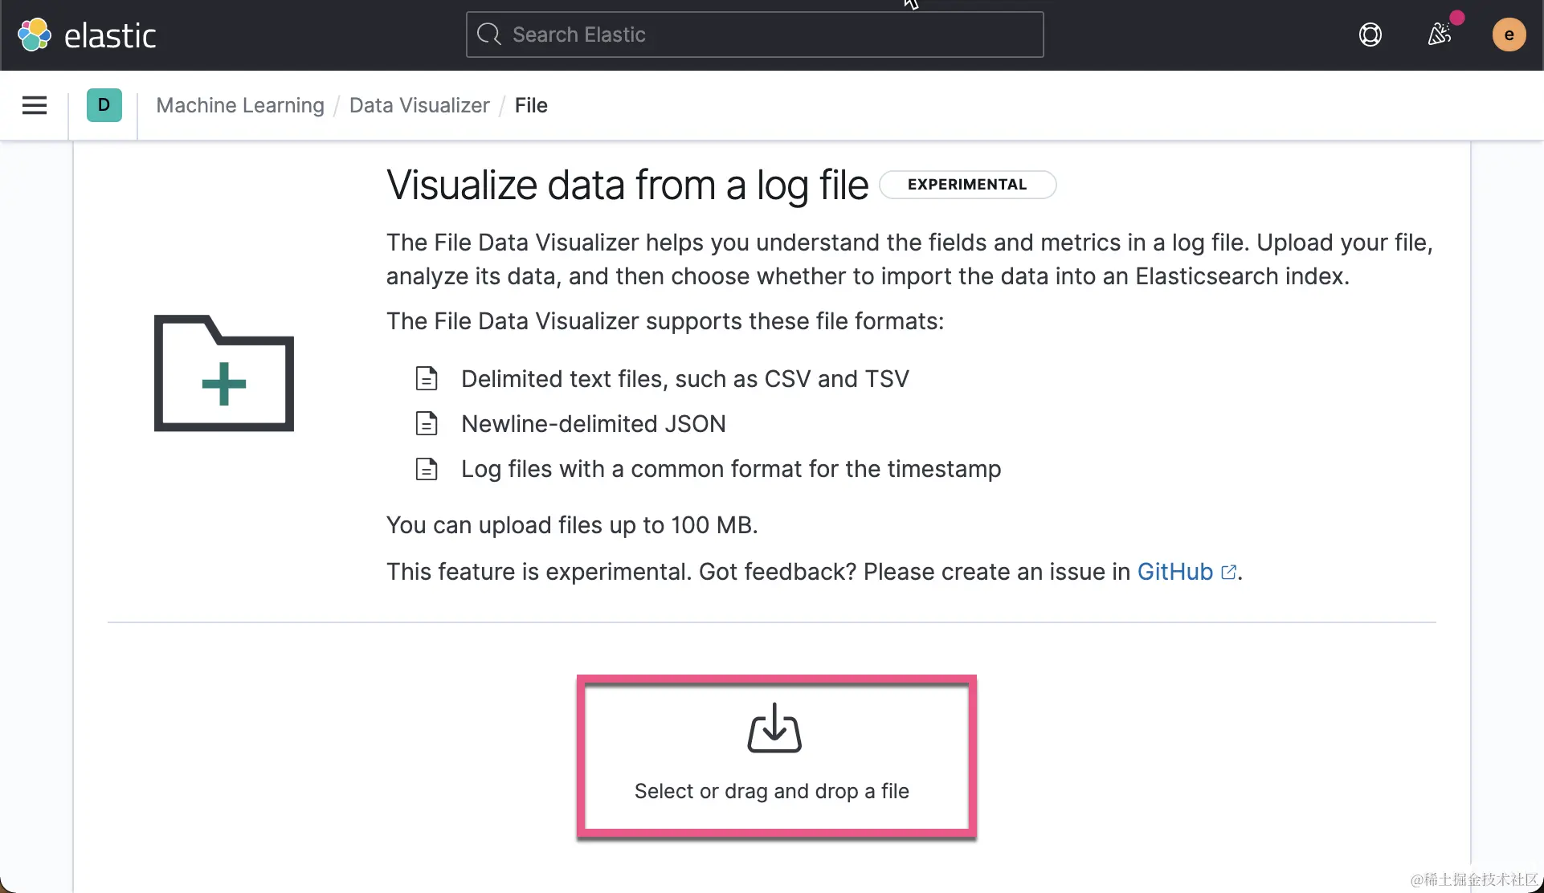Click the File breadcrumb item

pyautogui.click(x=531, y=105)
